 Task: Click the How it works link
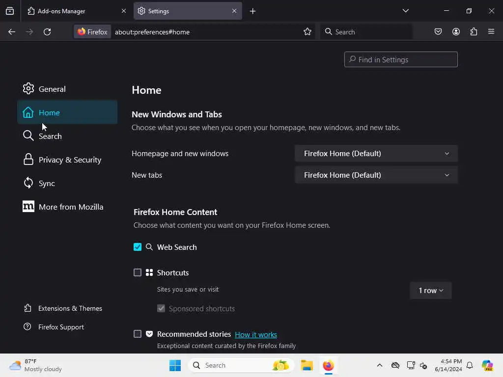255,335
